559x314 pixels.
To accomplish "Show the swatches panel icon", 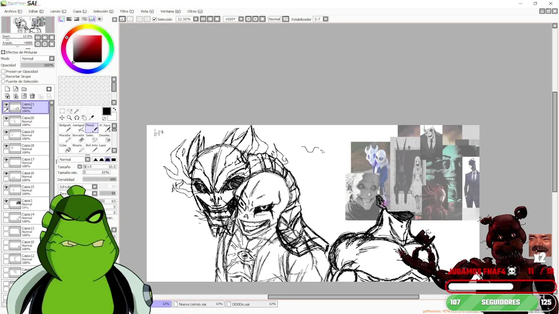I will coord(92,19).
